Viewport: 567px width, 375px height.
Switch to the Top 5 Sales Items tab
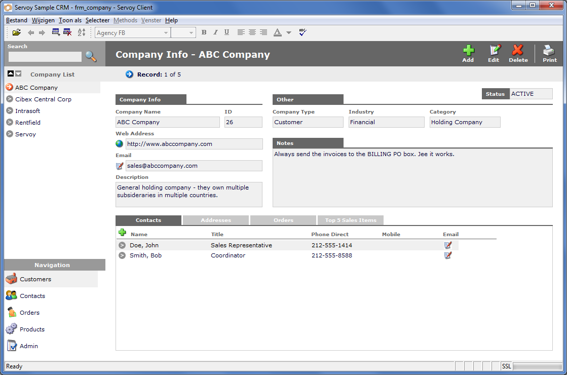[351, 220]
